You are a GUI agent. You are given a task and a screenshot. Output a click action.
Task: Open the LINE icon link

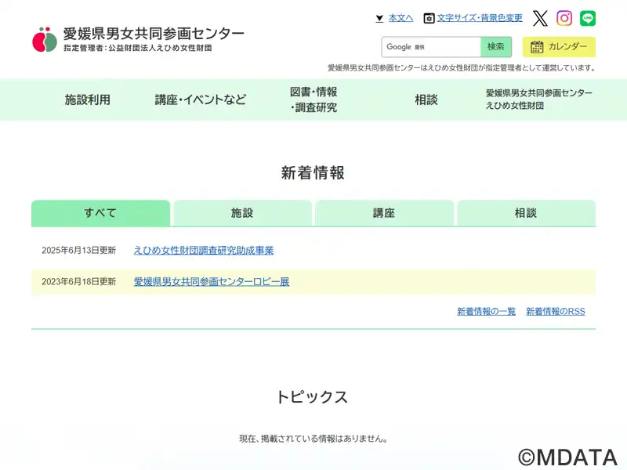(587, 18)
